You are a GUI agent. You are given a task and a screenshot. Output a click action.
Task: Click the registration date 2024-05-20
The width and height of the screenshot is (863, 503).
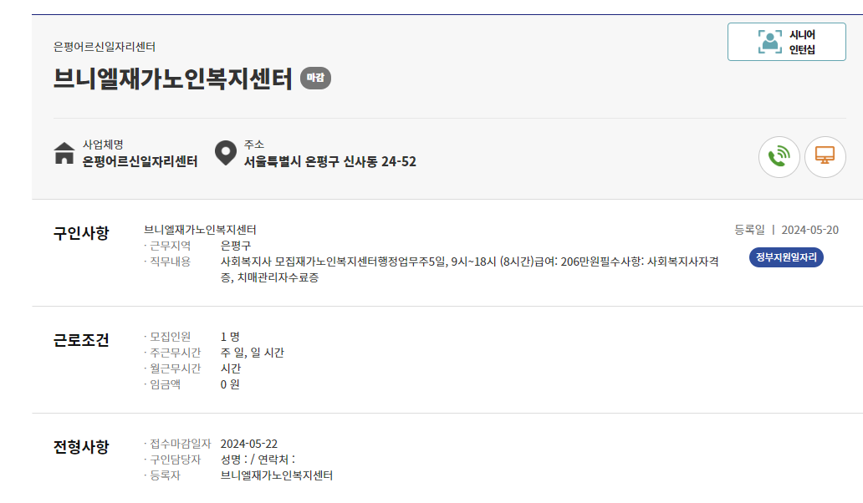tap(809, 229)
